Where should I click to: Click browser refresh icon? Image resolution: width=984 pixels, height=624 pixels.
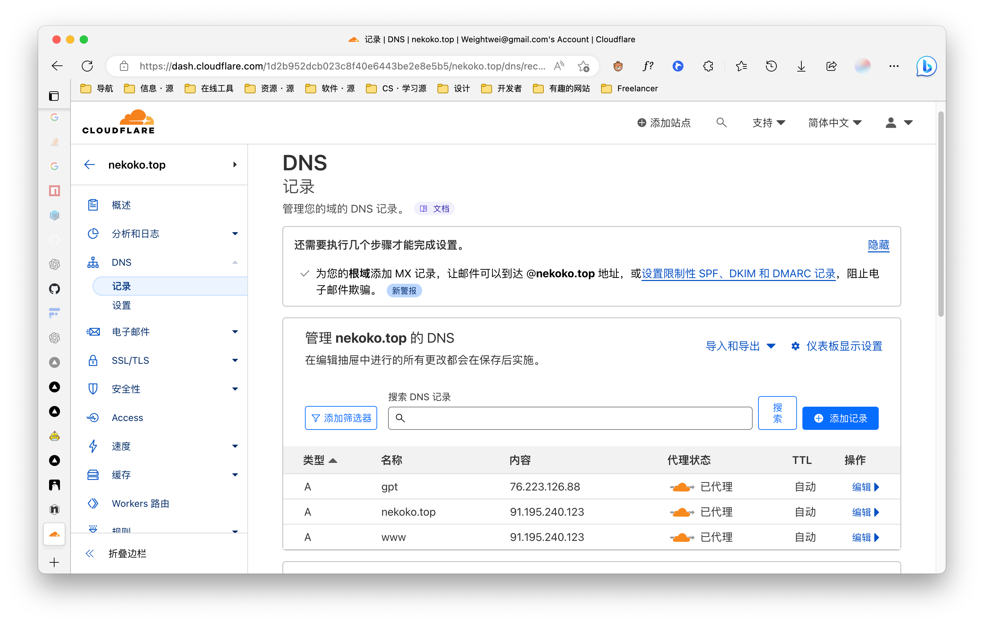(x=88, y=66)
